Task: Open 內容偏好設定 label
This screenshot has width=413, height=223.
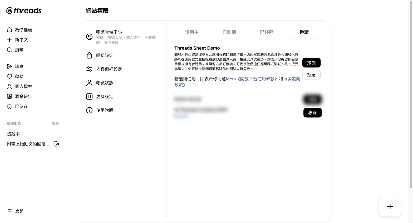Action: pyautogui.click(x=109, y=69)
